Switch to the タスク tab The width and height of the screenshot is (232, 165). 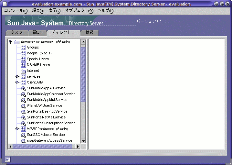click(17, 33)
